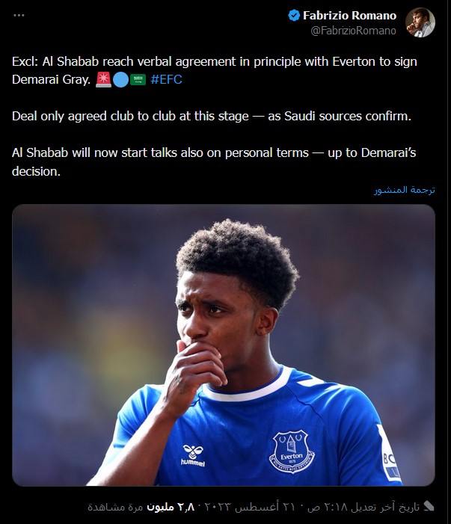Click the blue circle emoji
The height and width of the screenshot is (524, 451).
pos(120,80)
